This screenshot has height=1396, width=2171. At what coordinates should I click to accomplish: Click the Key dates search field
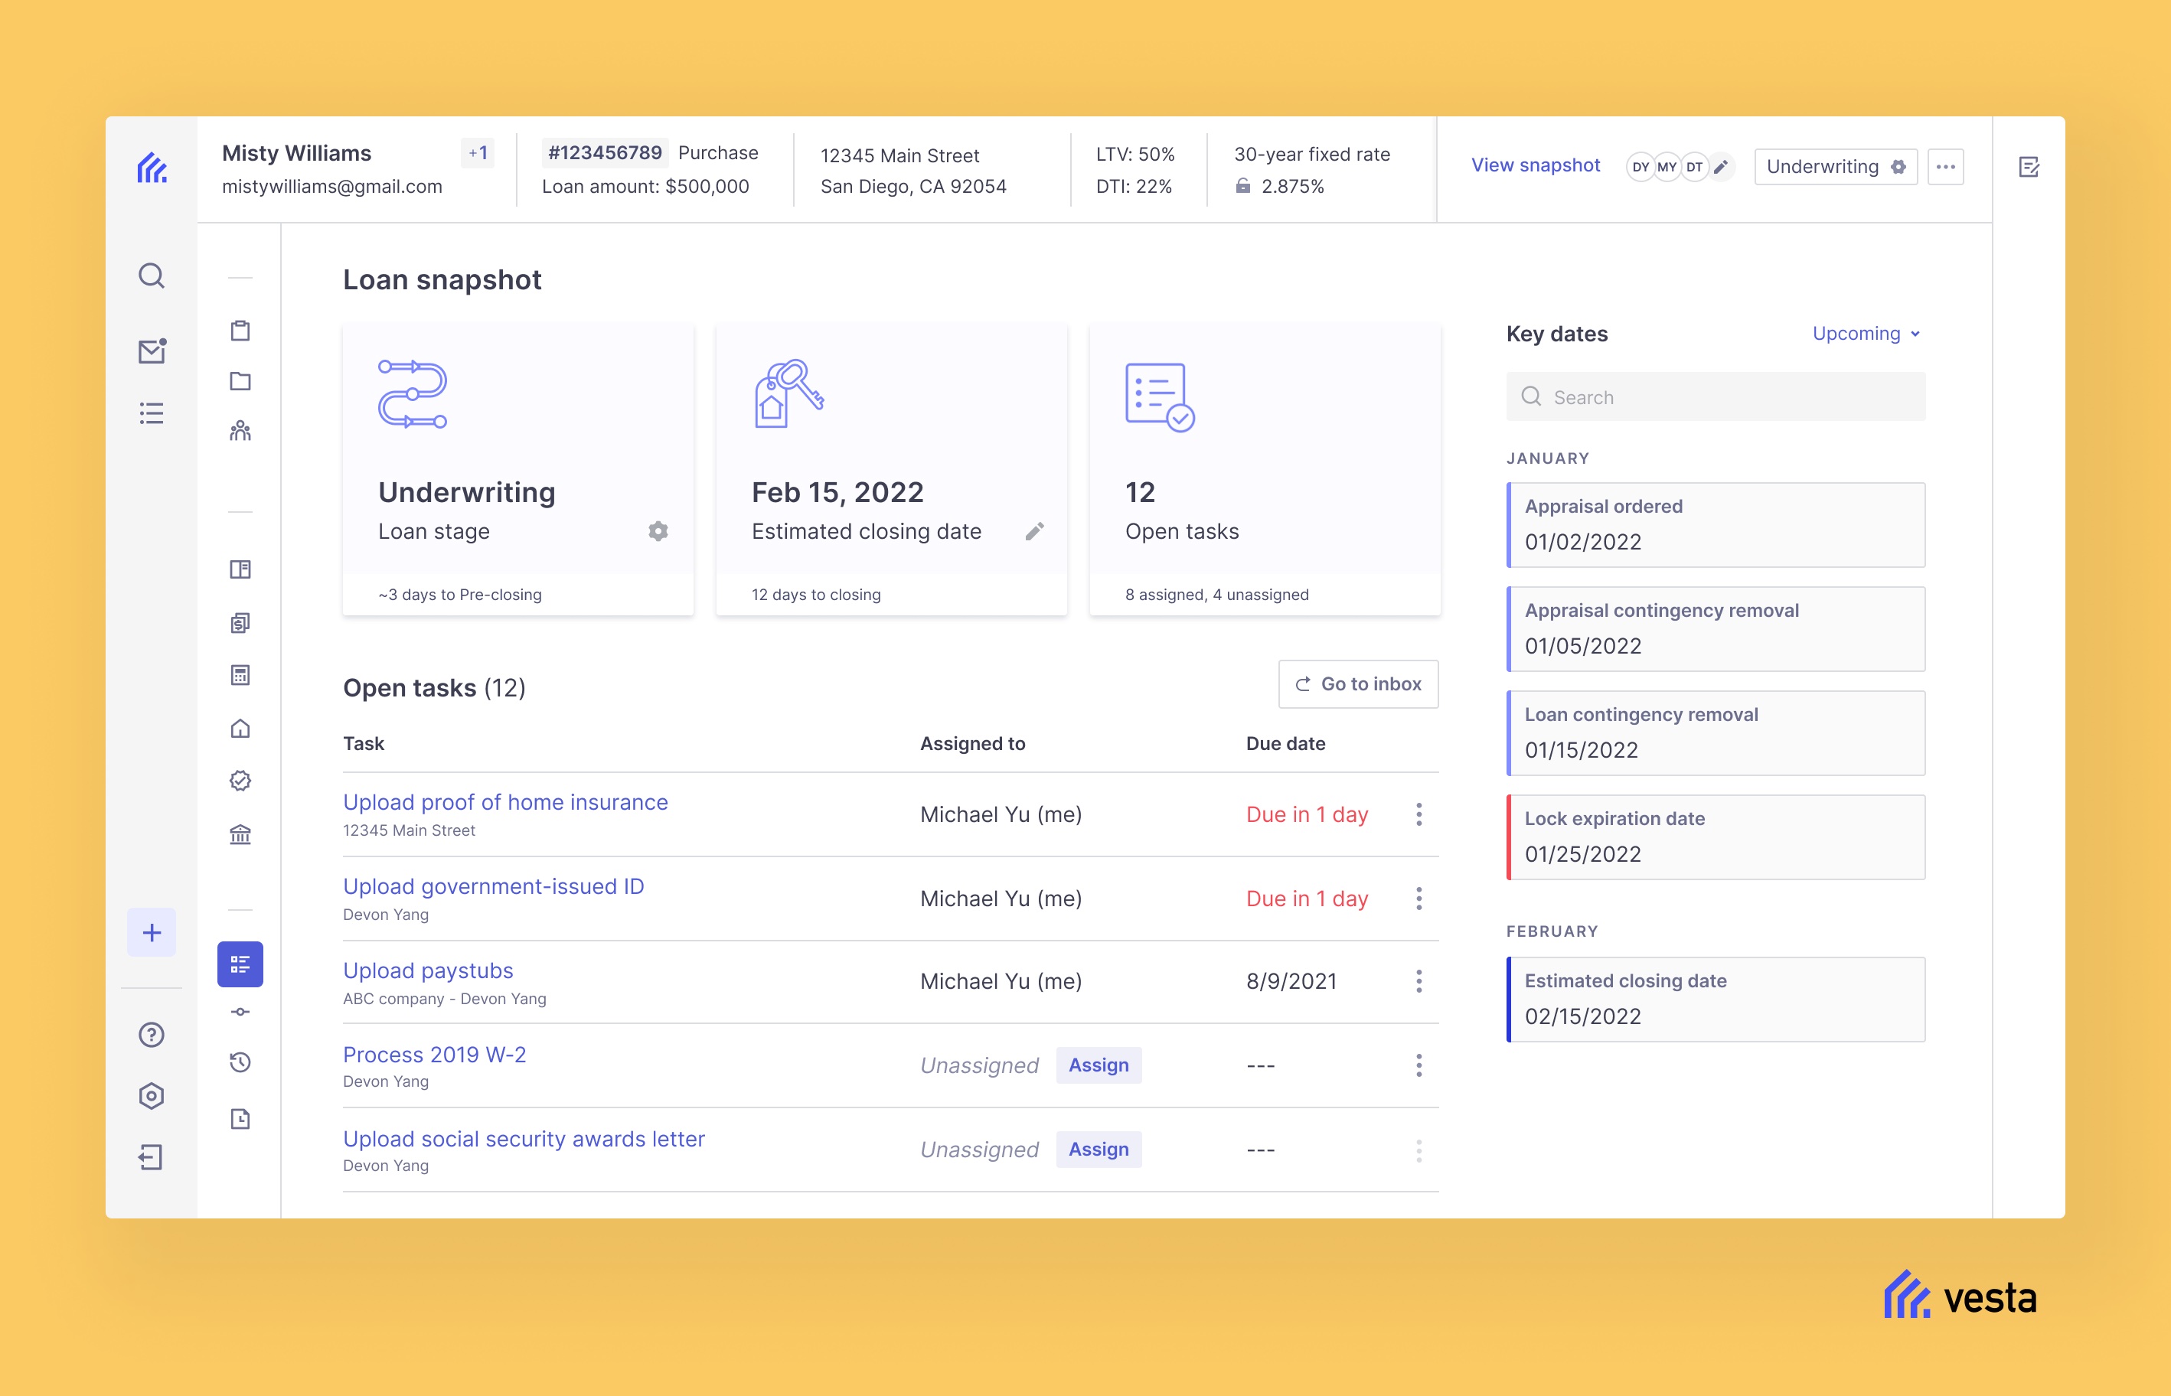pyautogui.click(x=1715, y=397)
